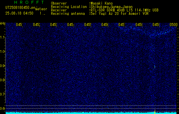Click the Receiver label
Image resolution: width=179 pixels, height=114 pixels.
tap(59, 10)
